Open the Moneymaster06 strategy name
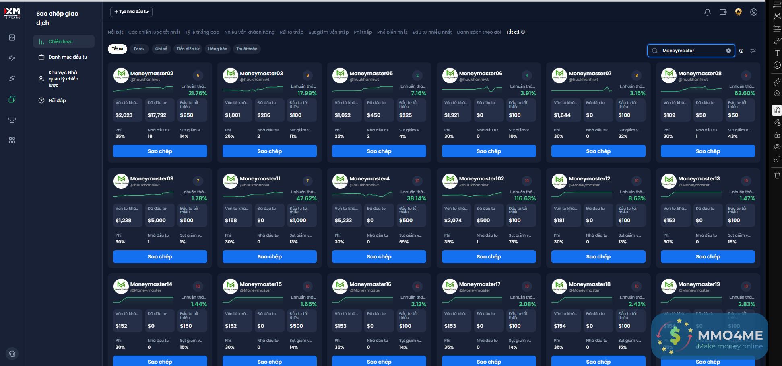This screenshot has width=782, height=366. pyautogui.click(x=481, y=74)
